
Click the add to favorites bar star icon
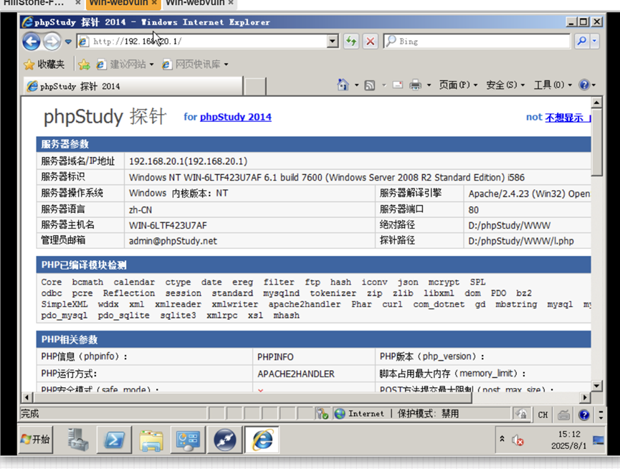84,64
